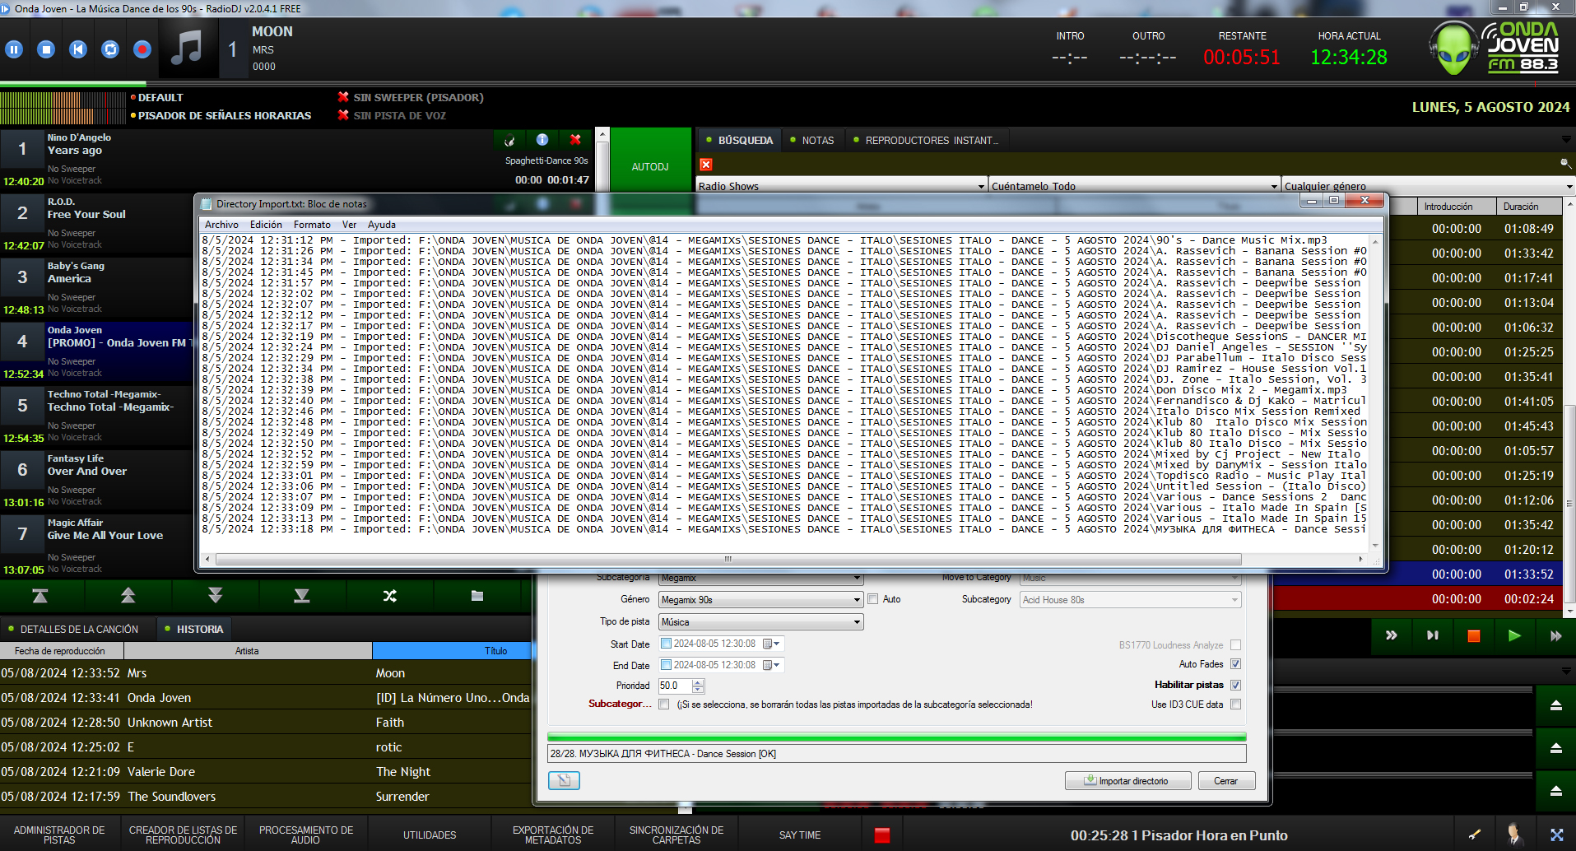Open the Género dropdown showing Megamix 90s
1576x851 pixels.
click(761, 600)
